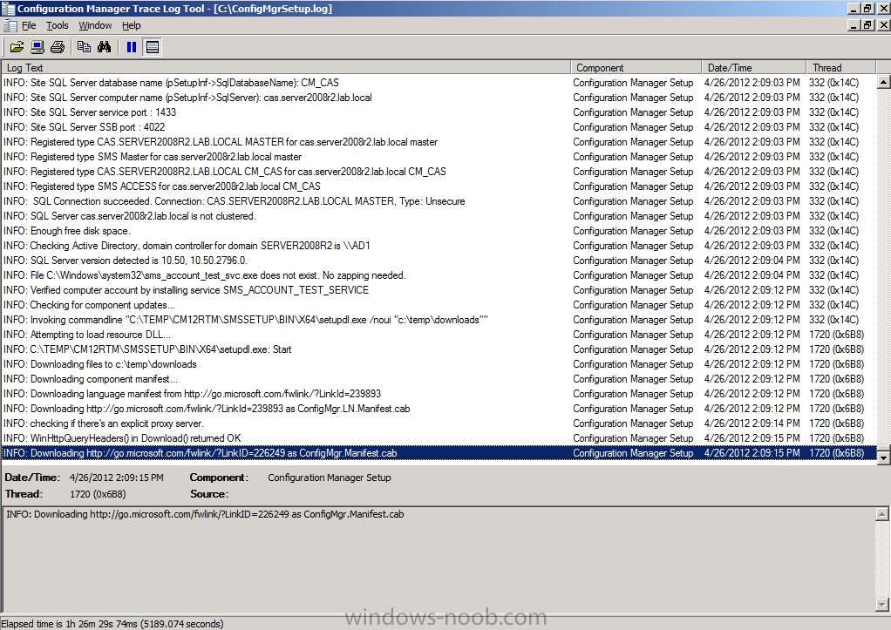The image size is (891, 630).
Task: Select row 'Site SQL Server SSB port : 4022'
Action: point(439,127)
